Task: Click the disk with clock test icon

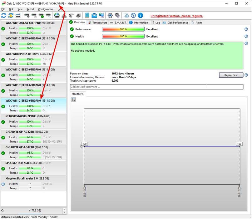Action: (x=34, y=16)
